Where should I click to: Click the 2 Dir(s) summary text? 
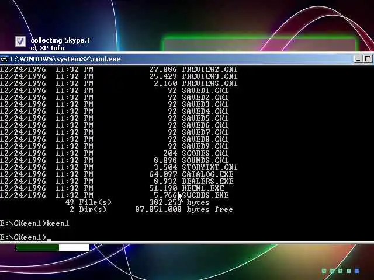[x=88, y=209]
